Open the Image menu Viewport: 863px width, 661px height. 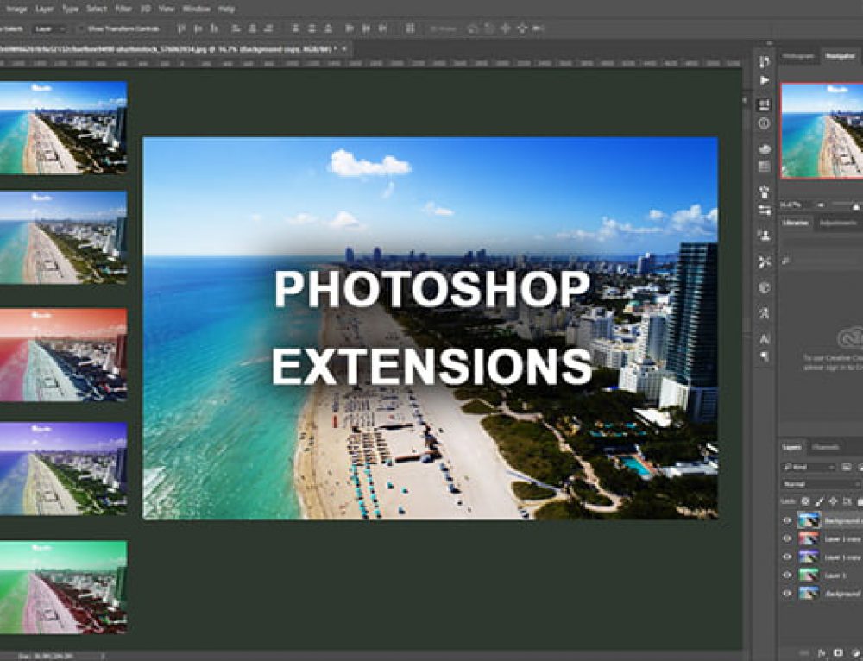[16, 9]
